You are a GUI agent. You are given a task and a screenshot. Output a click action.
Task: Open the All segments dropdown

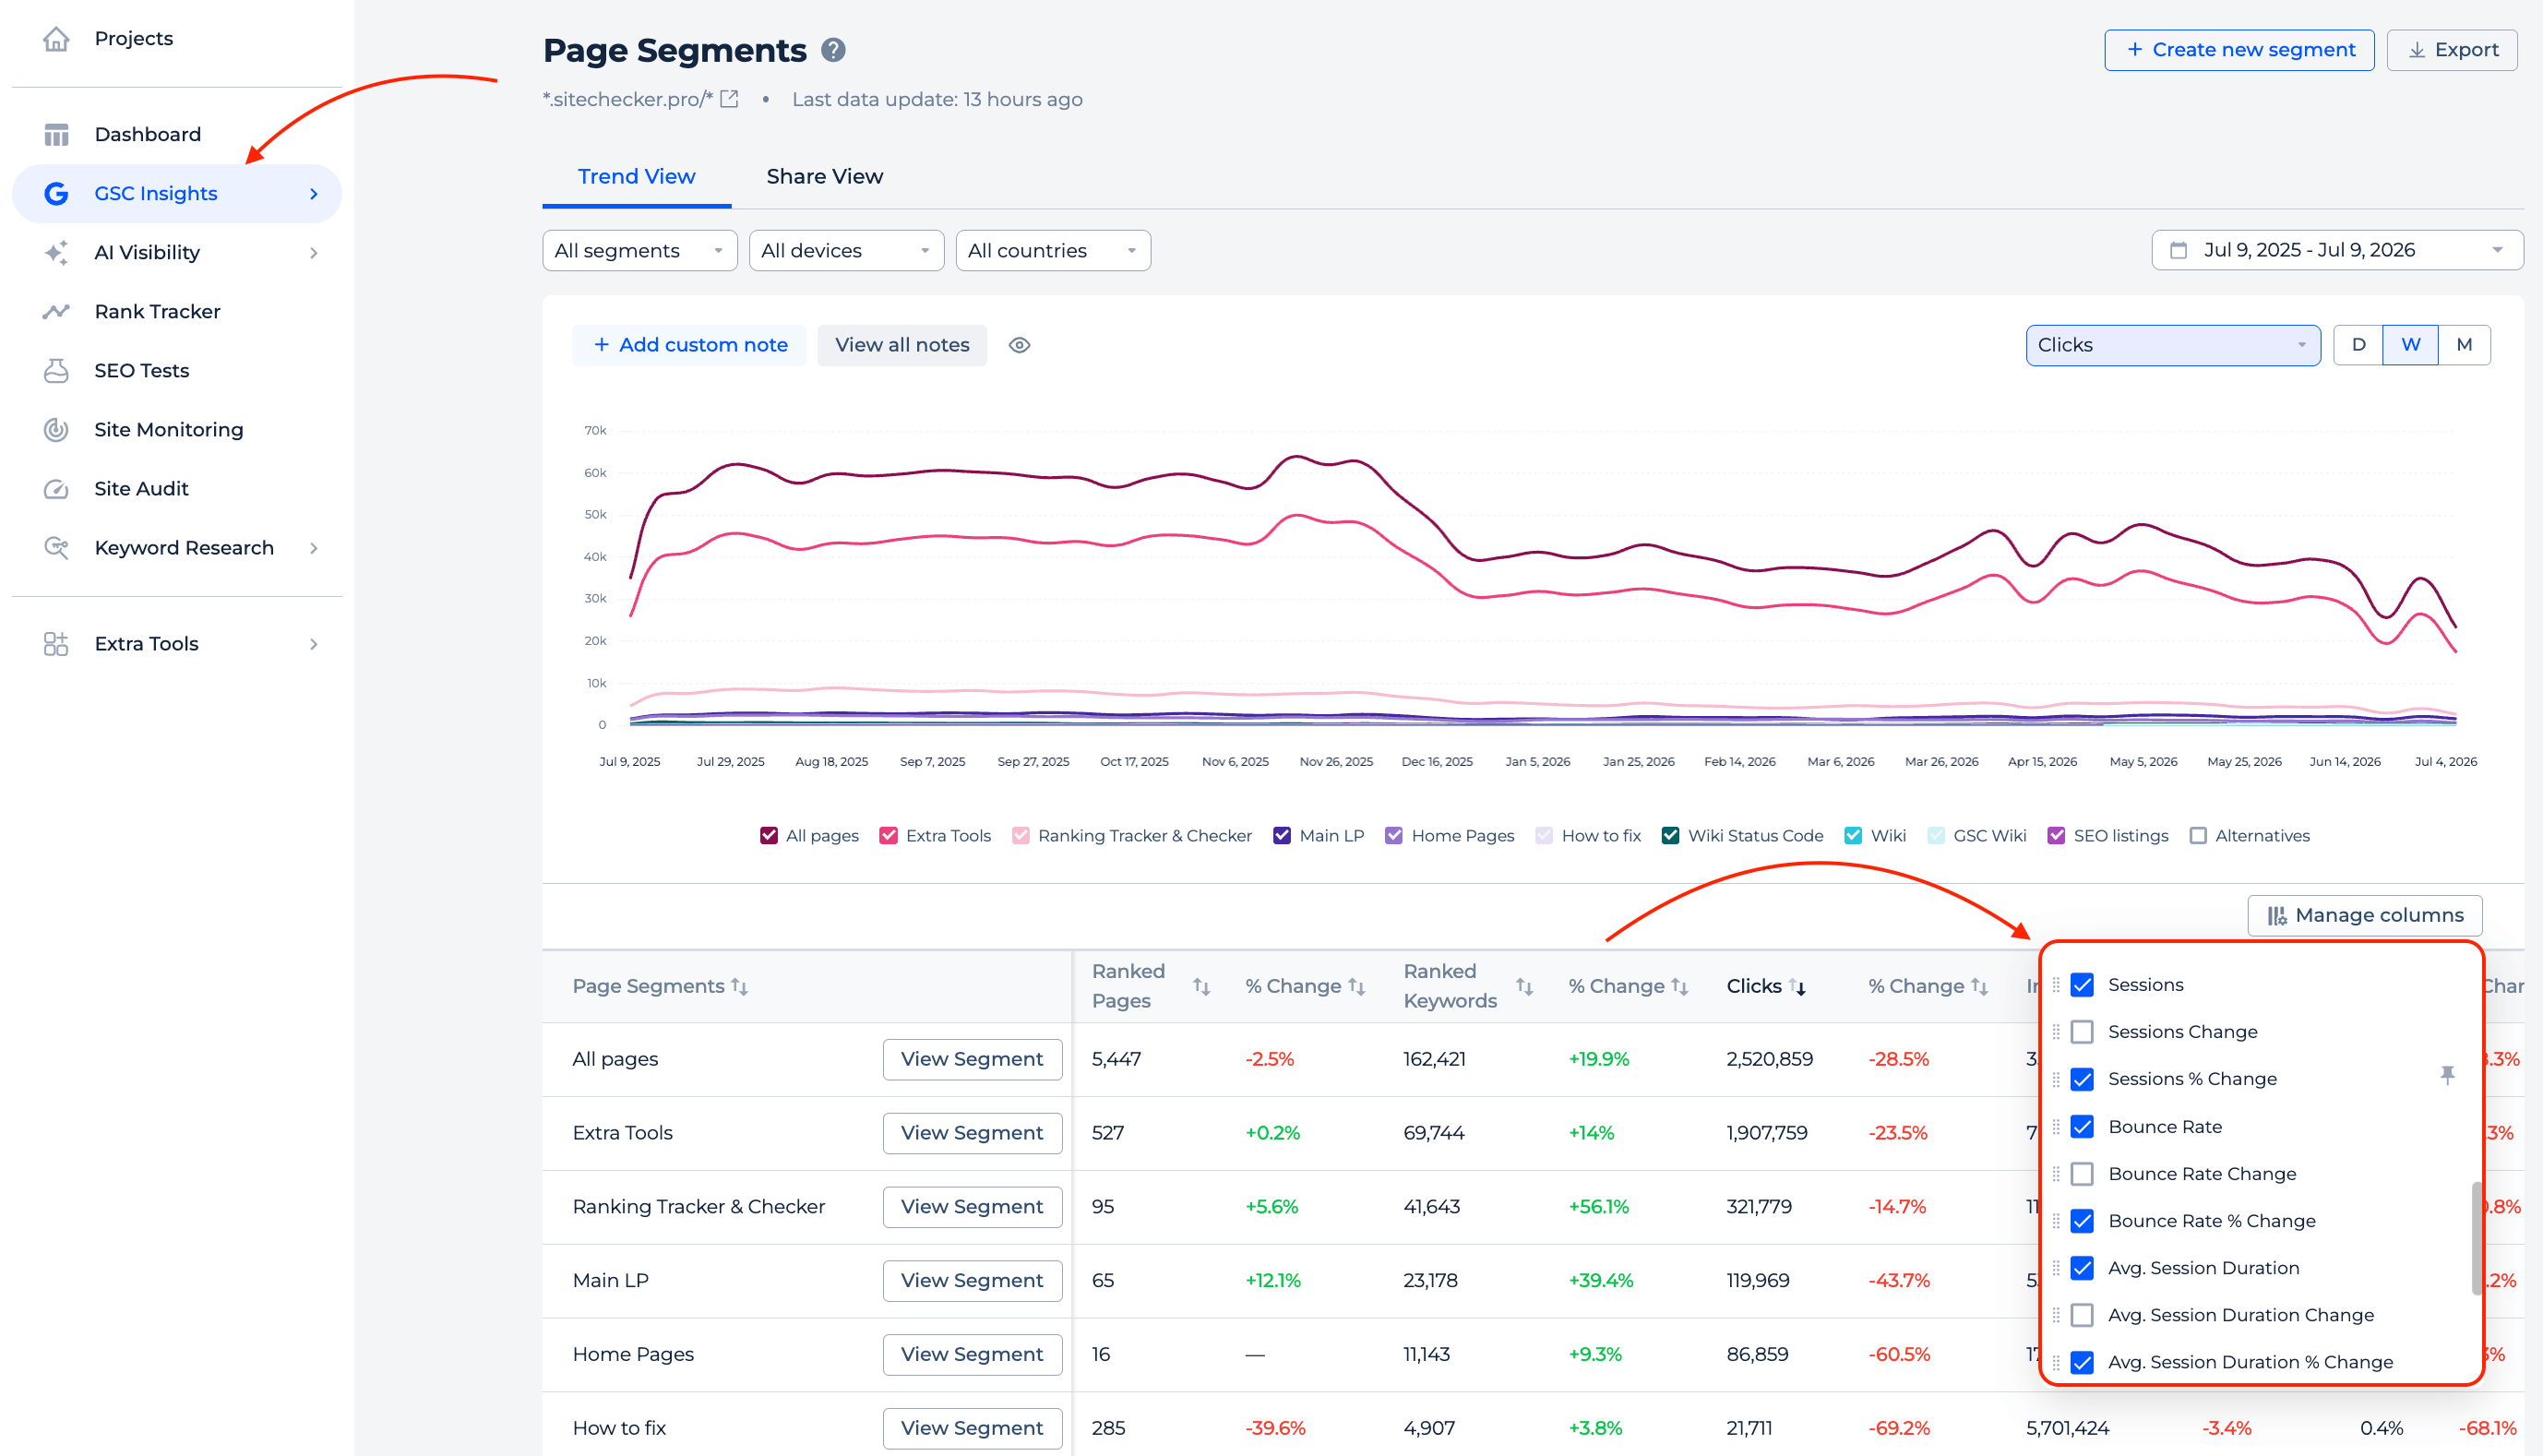coord(639,250)
